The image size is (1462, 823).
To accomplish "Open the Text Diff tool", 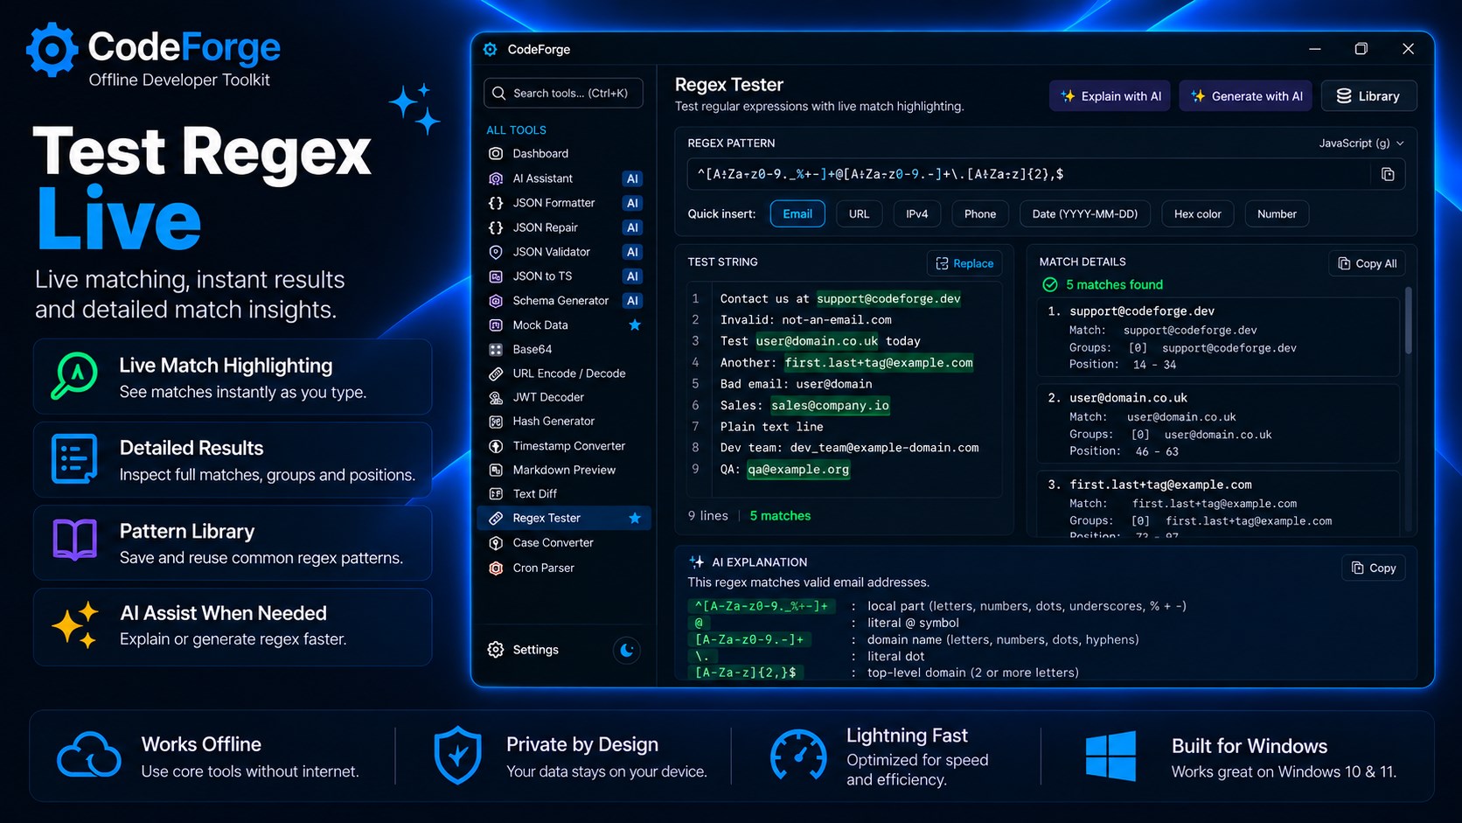I will click(x=564, y=494).
